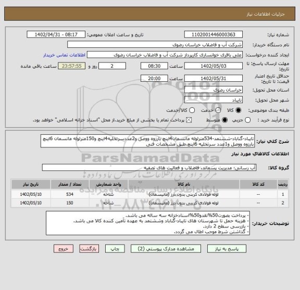Screen dimensions: 300x290
Task: Click the validity date 1402/05/31 field
Action: point(214,79)
